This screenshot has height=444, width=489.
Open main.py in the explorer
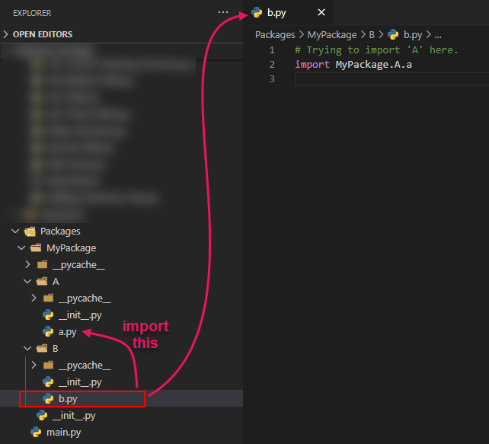pyautogui.click(x=64, y=433)
